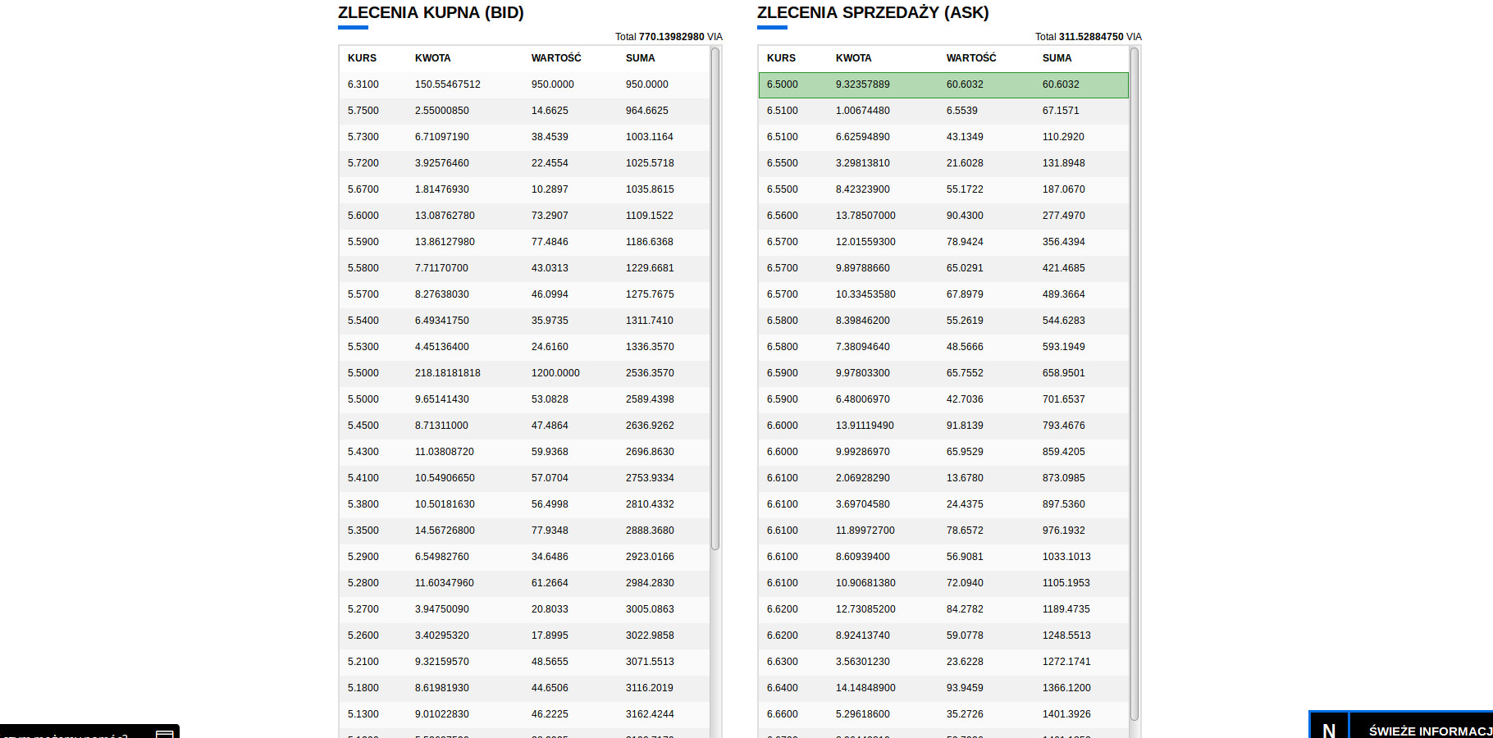Click bid amount 218.18181818
Viewport: 1493px width, 738px height.
tap(448, 373)
